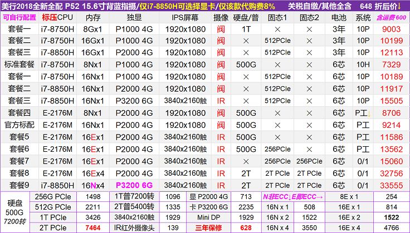
Task: Click the price 9214
Action: coord(392,125)
